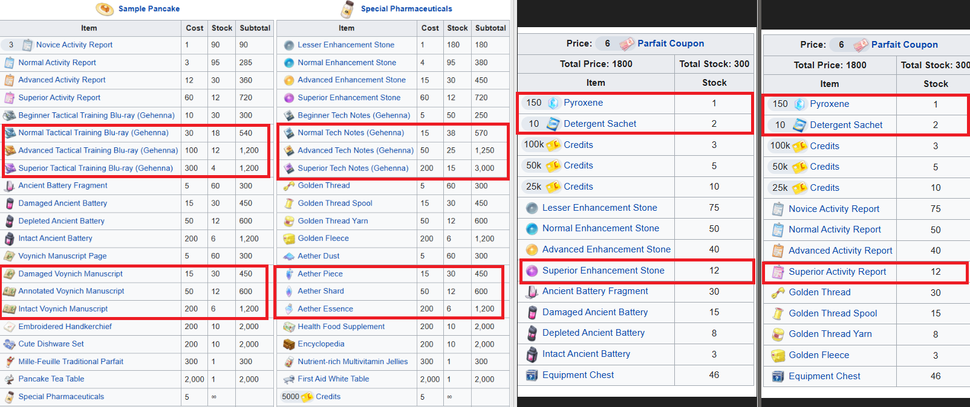The image size is (970, 407).
Task: Click Intact Ancient Battery icon in Sample Pancake table
Action: (x=10, y=239)
